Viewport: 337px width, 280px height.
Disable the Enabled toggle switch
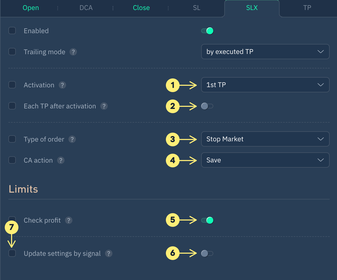pyautogui.click(x=207, y=31)
